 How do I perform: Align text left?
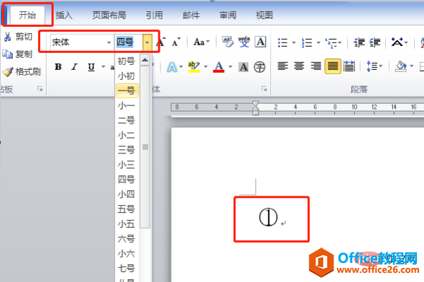[283, 66]
